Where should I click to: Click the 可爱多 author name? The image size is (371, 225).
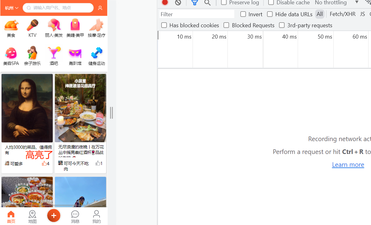(17, 164)
